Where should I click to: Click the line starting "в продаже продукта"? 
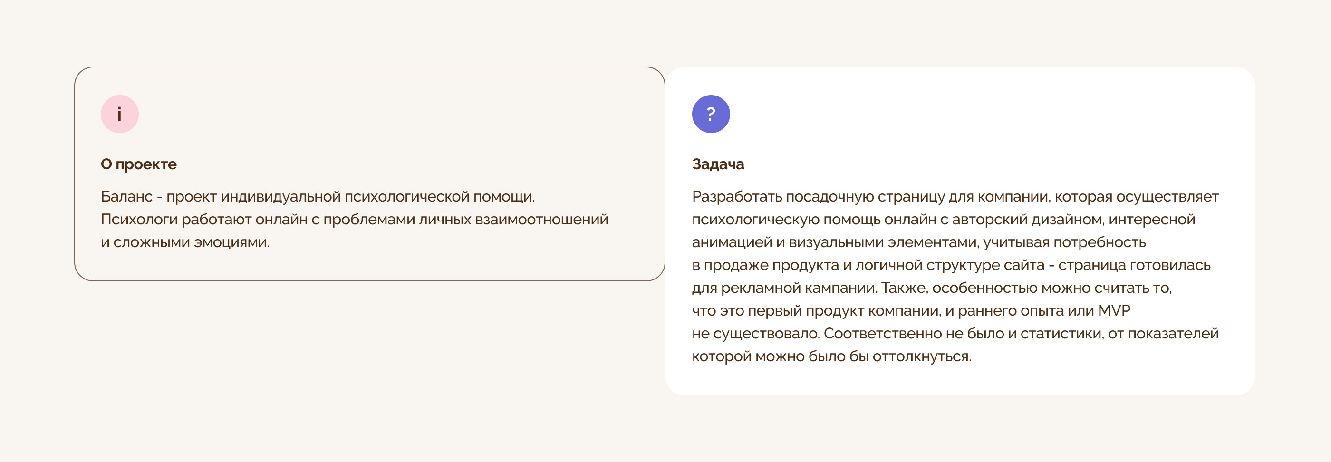[x=951, y=265]
